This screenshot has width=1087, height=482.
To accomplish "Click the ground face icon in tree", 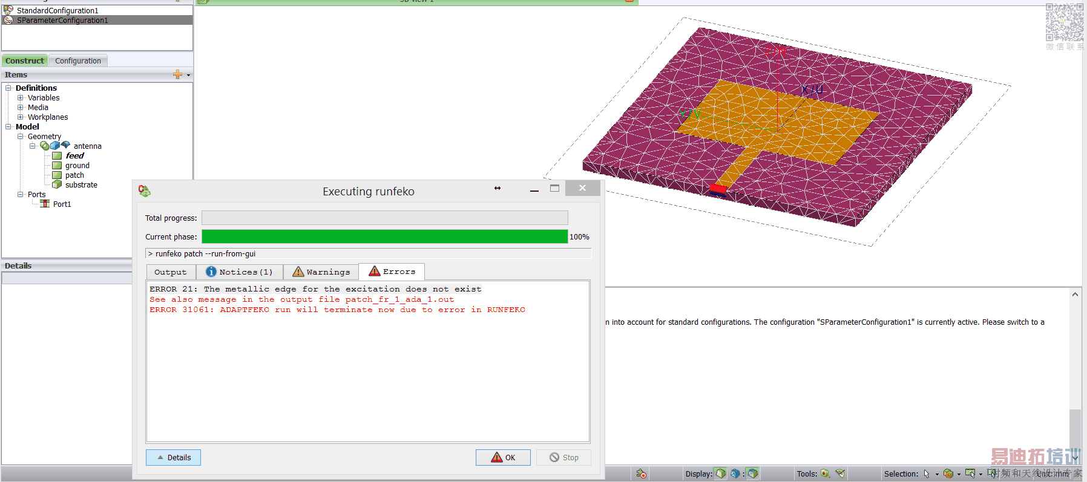I will click(x=57, y=165).
